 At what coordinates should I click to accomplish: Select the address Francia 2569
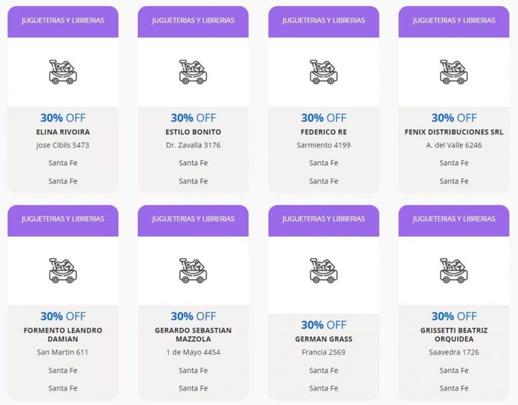coord(324,353)
